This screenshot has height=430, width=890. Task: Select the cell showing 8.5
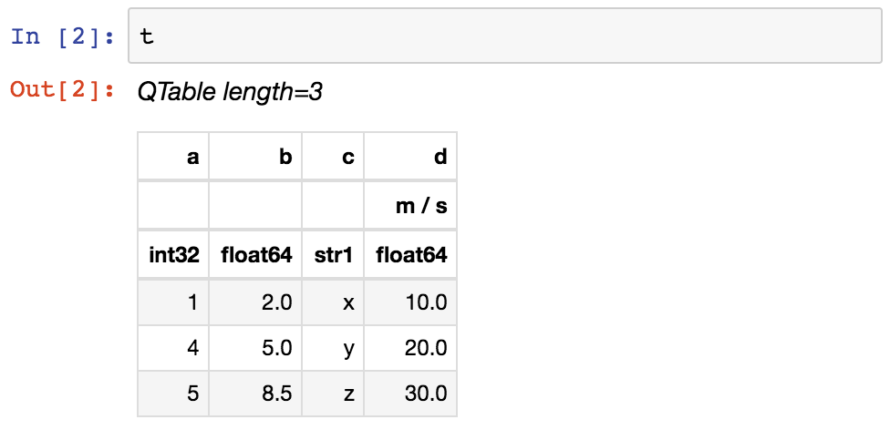pyautogui.click(x=274, y=394)
